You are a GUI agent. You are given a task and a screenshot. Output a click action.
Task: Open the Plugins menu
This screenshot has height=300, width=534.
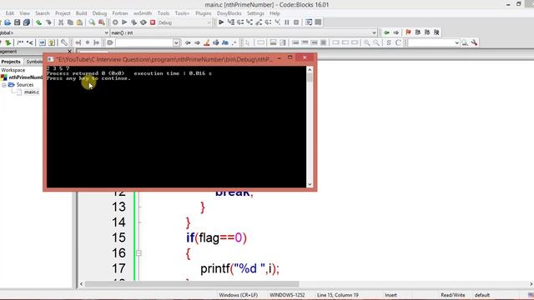click(204, 13)
